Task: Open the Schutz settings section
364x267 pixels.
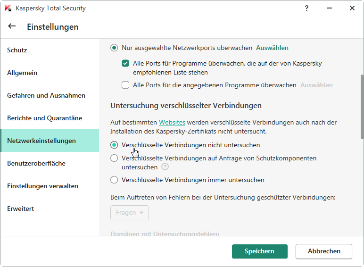Action: tap(17, 50)
